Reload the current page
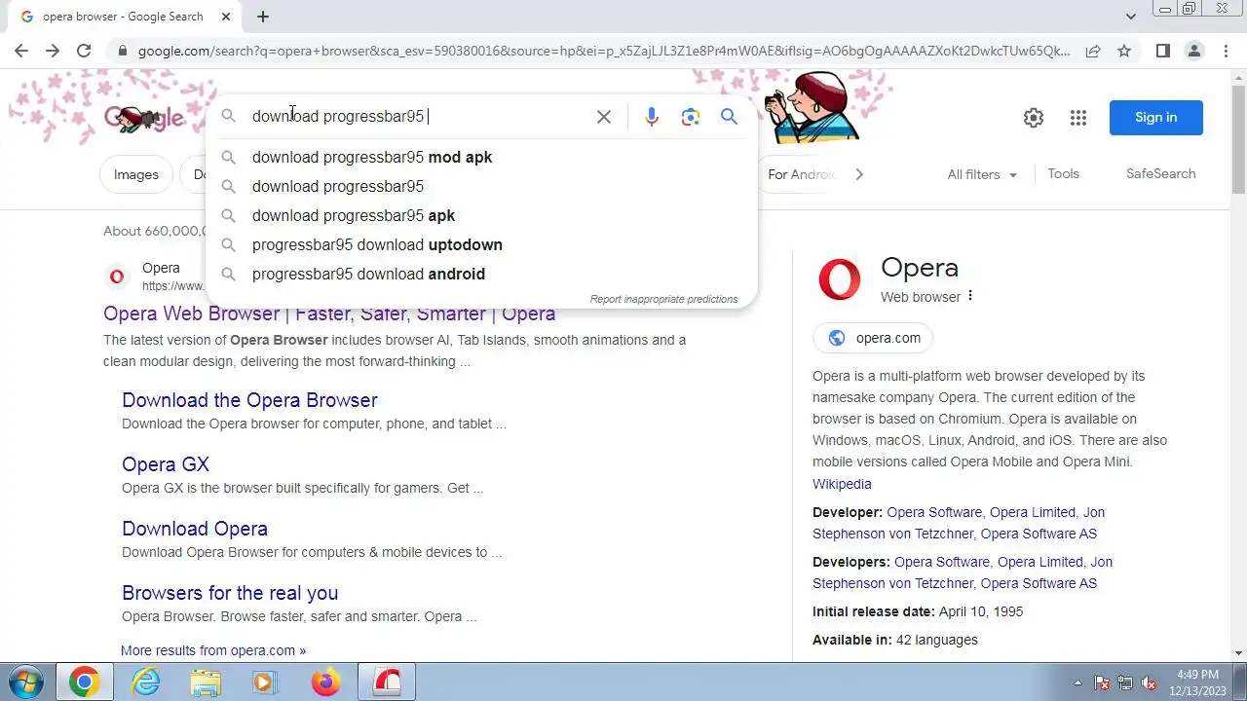 click(84, 51)
